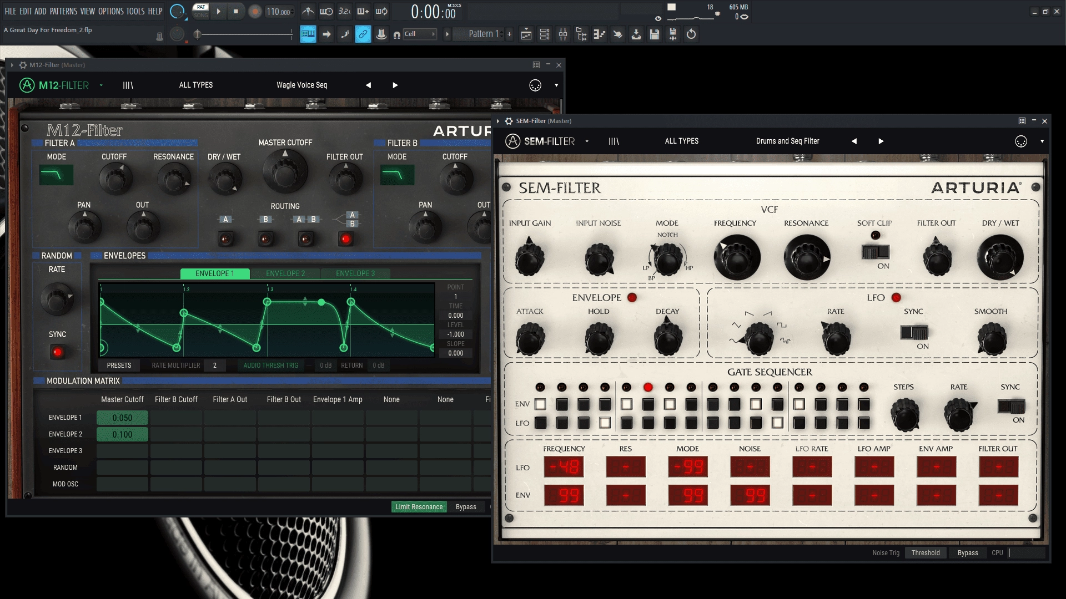The width and height of the screenshot is (1066, 599).
Task: Click the undo history circular arrow icon
Action: tap(691, 34)
